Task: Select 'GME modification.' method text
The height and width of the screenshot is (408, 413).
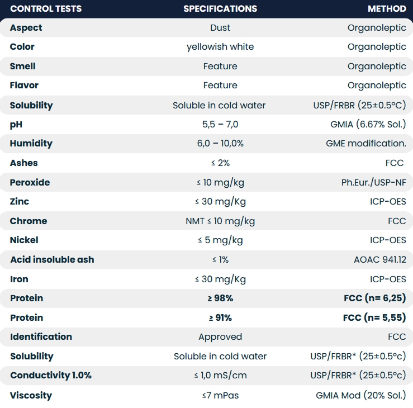Action: [x=366, y=144]
